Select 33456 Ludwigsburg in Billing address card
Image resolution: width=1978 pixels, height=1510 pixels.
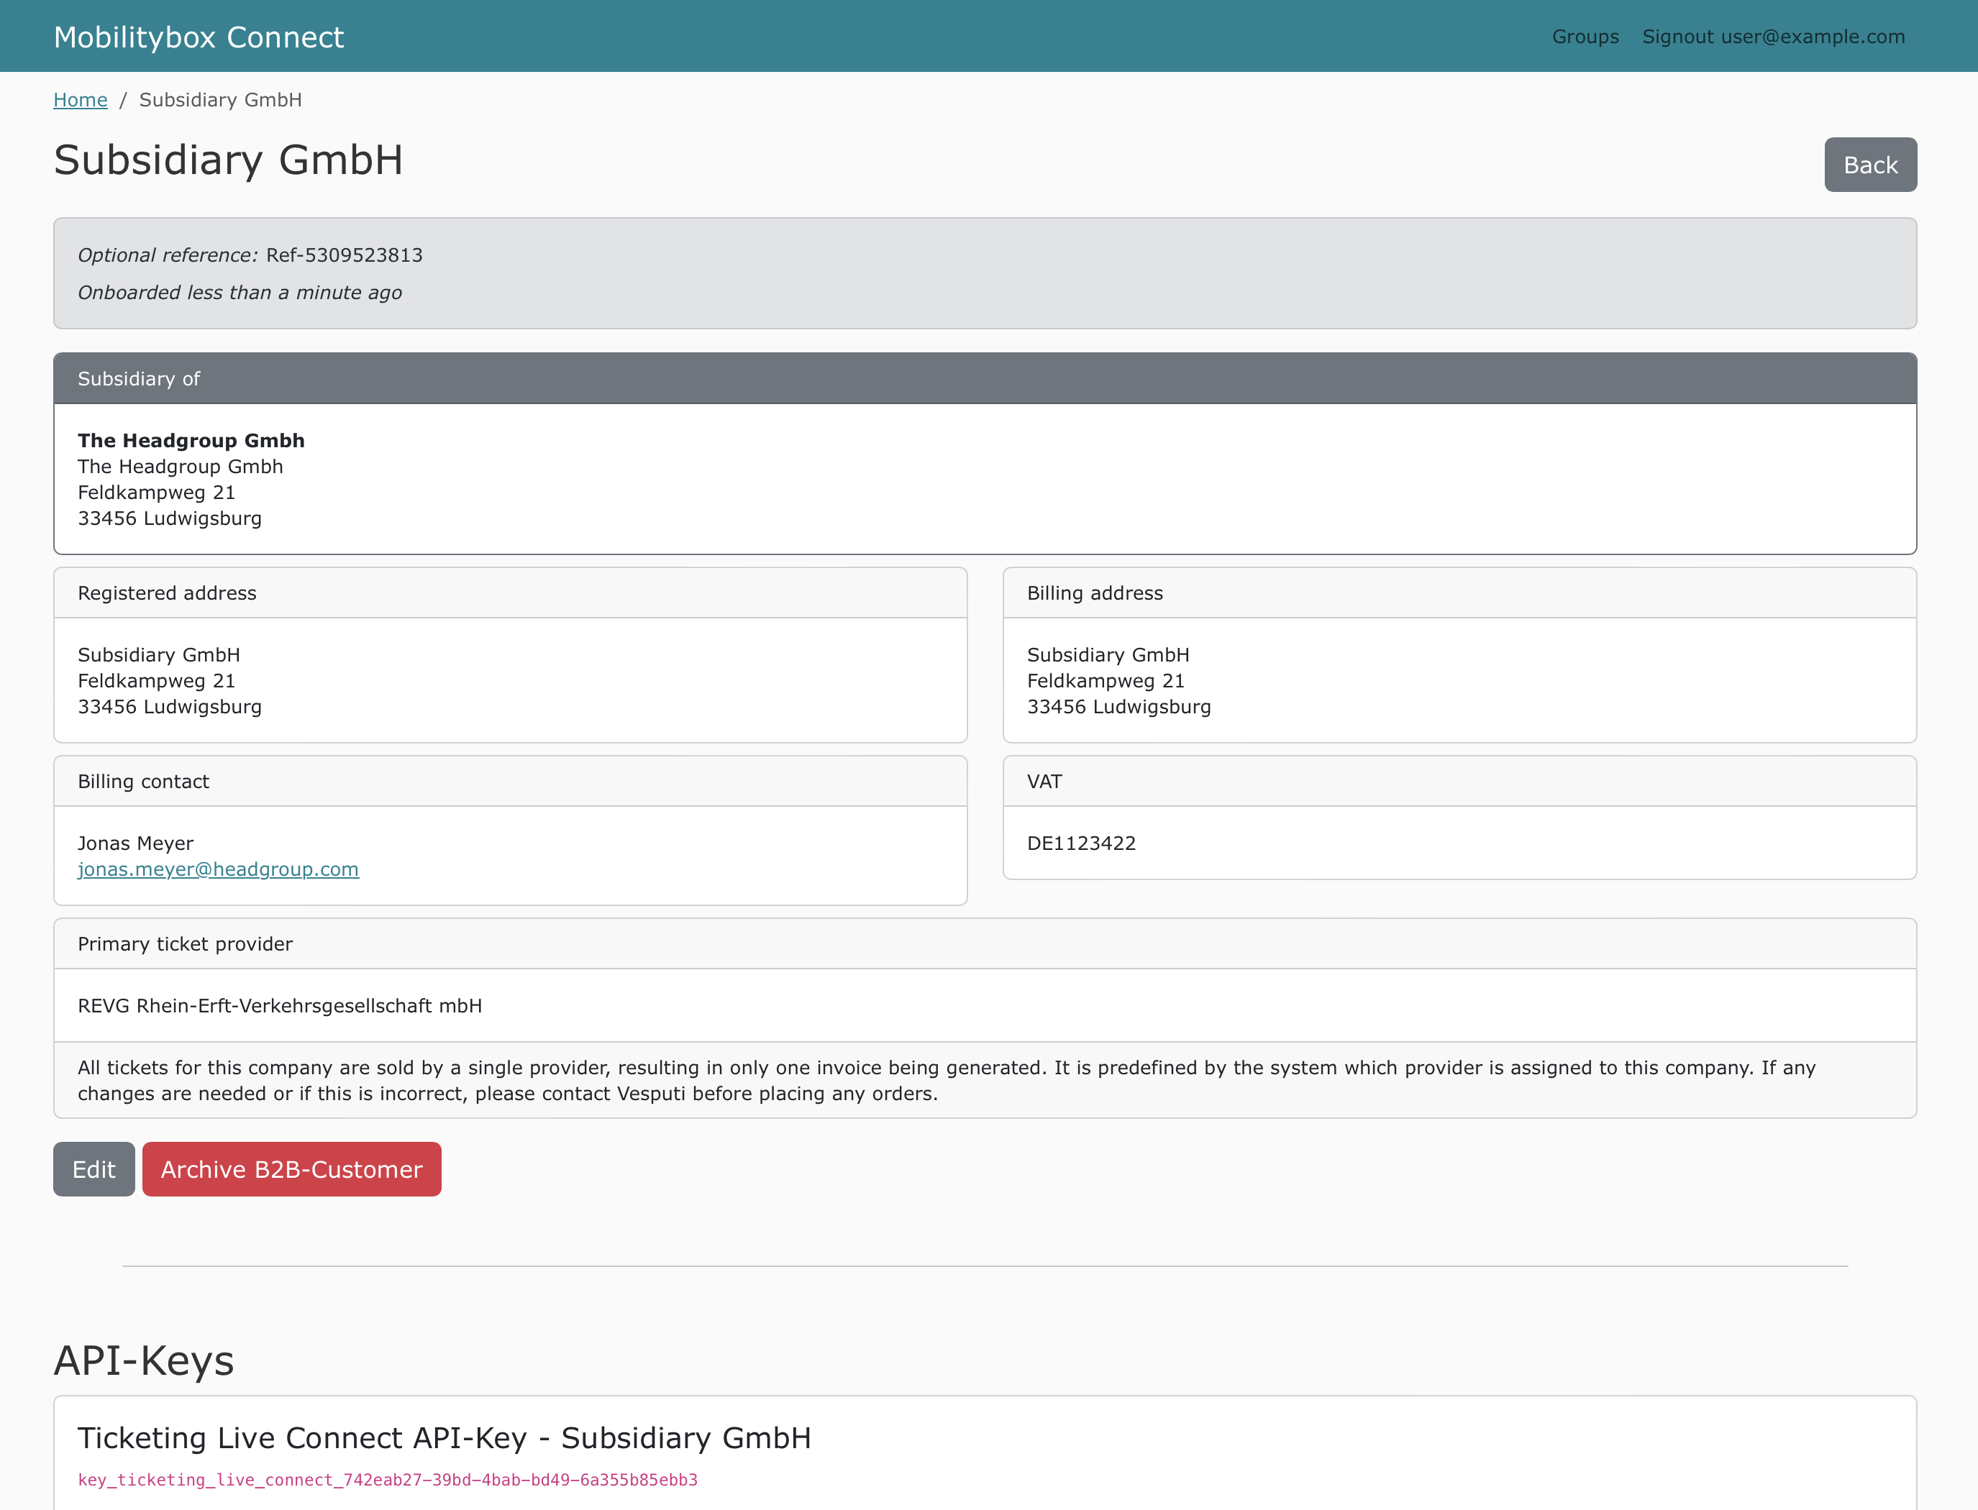(x=1119, y=708)
